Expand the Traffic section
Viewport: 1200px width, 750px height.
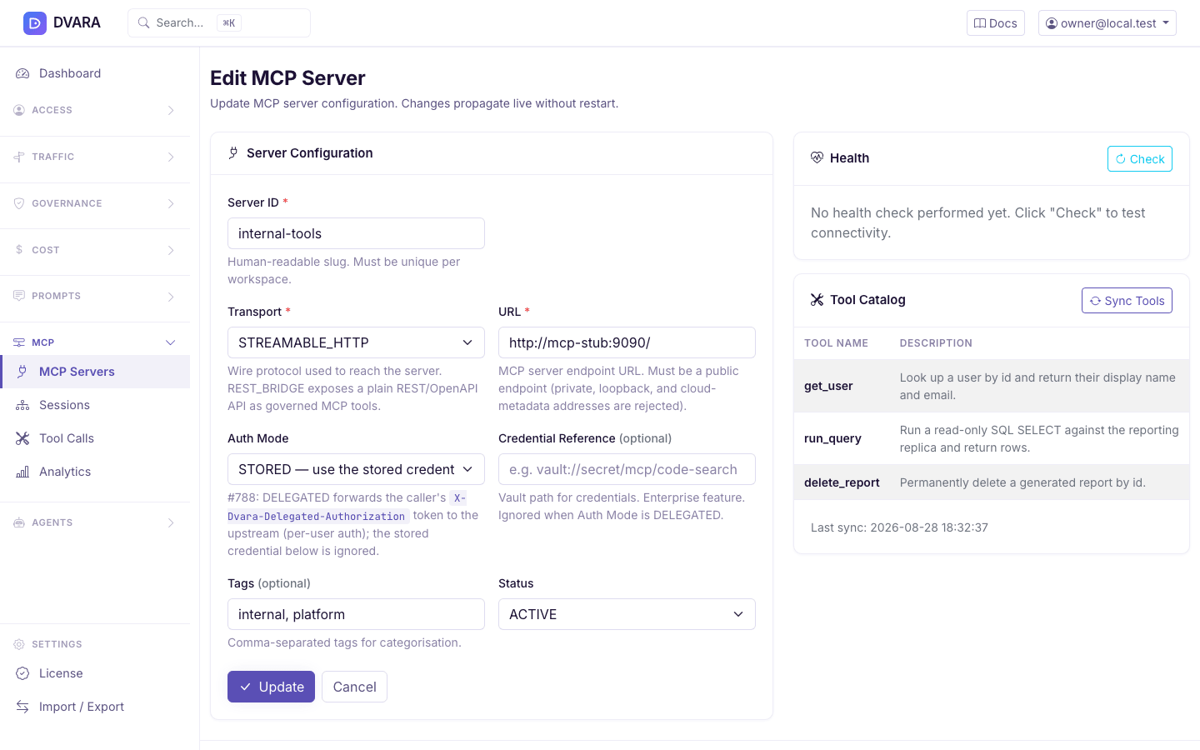[95, 157]
